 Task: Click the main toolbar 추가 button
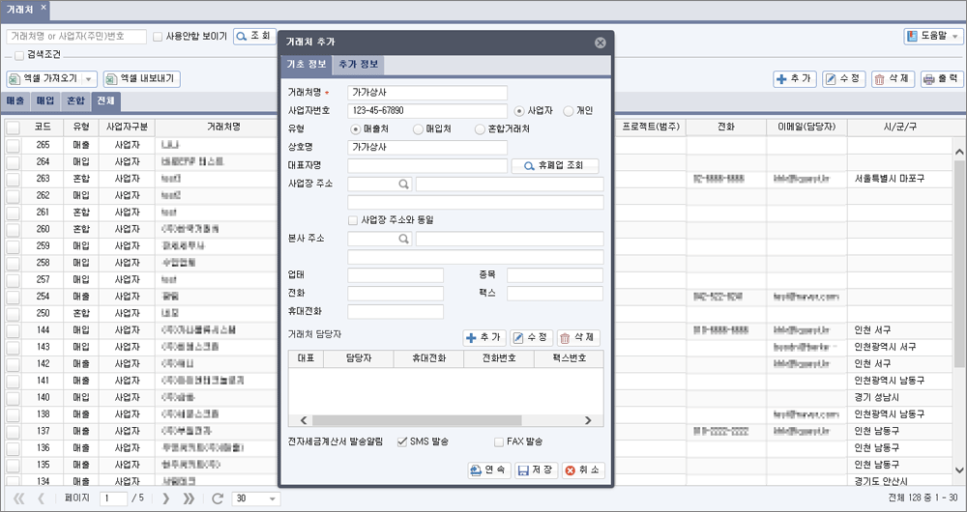click(795, 79)
